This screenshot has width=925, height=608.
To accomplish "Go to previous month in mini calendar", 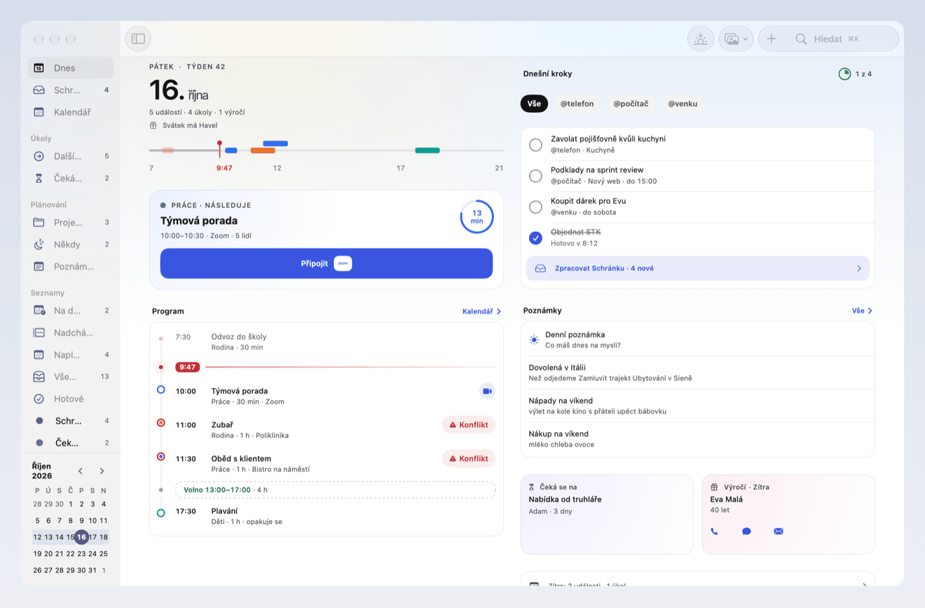I will pos(81,471).
